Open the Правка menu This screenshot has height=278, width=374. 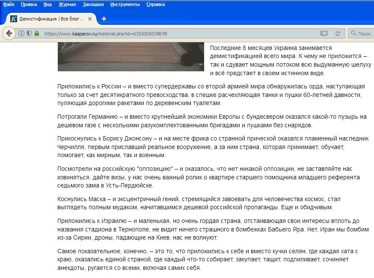(x=29, y=5)
